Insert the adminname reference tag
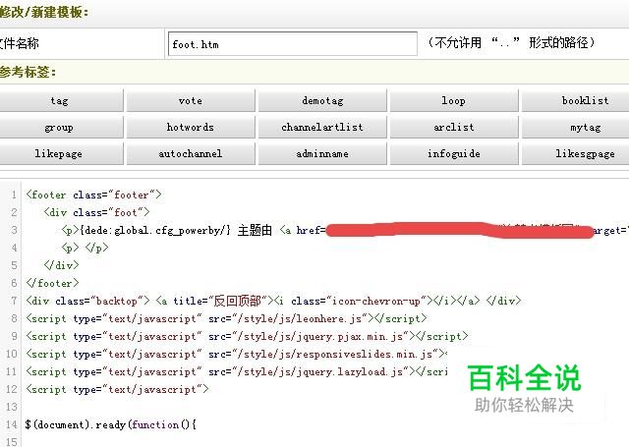The width and height of the screenshot is (629, 447). pos(322,153)
